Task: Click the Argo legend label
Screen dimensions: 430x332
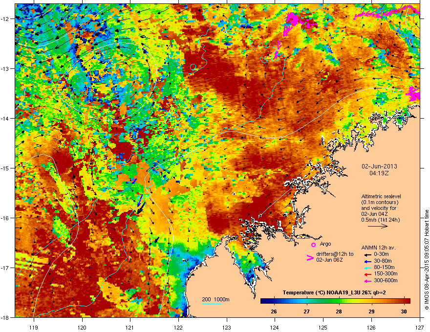Action: tap(325, 244)
